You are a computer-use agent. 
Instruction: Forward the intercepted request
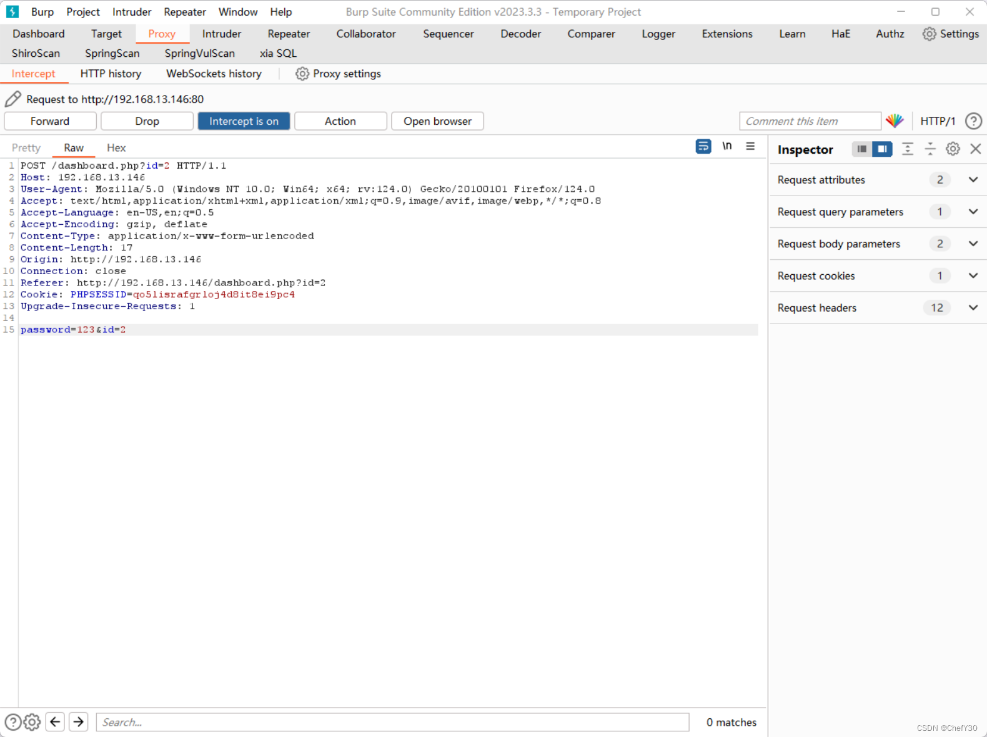click(x=50, y=121)
